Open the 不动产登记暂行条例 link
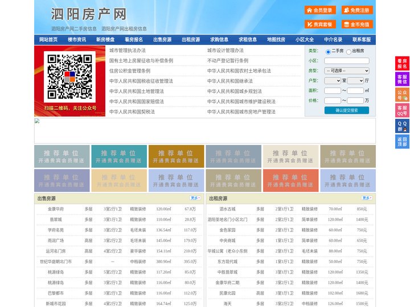This screenshot has width=410, height=307. pyautogui.click(x=228, y=61)
